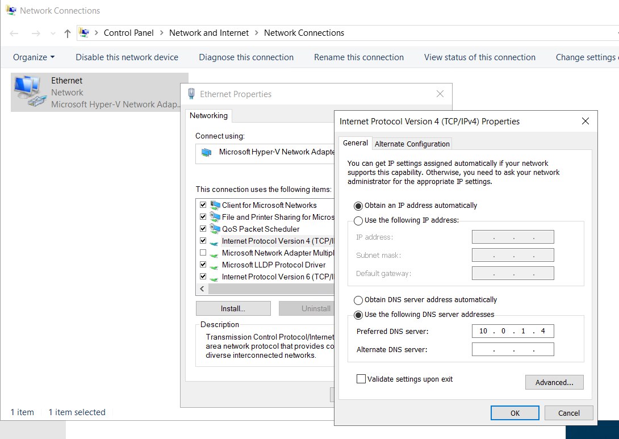
Task: Select the Client for Microsoft Networks icon
Action: [x=216, y=205]
